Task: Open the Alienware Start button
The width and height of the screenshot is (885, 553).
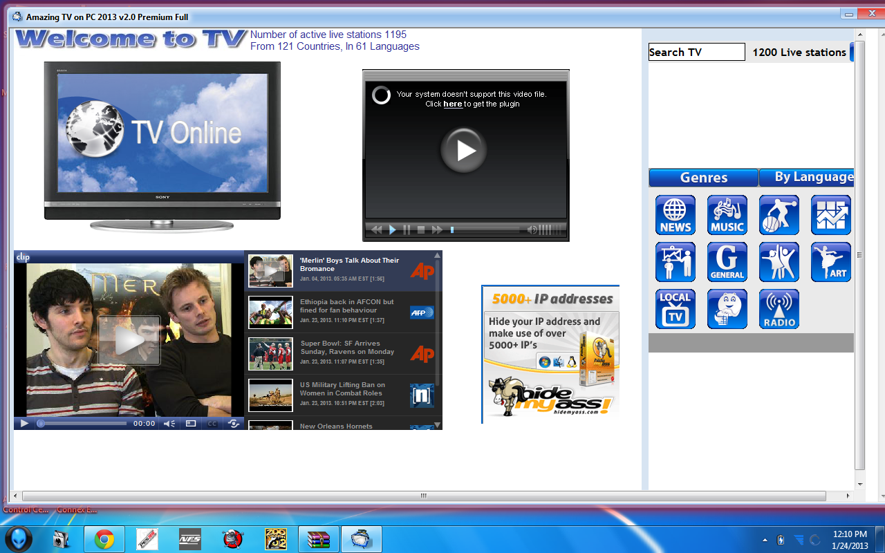Action: (x=19, y=539)
